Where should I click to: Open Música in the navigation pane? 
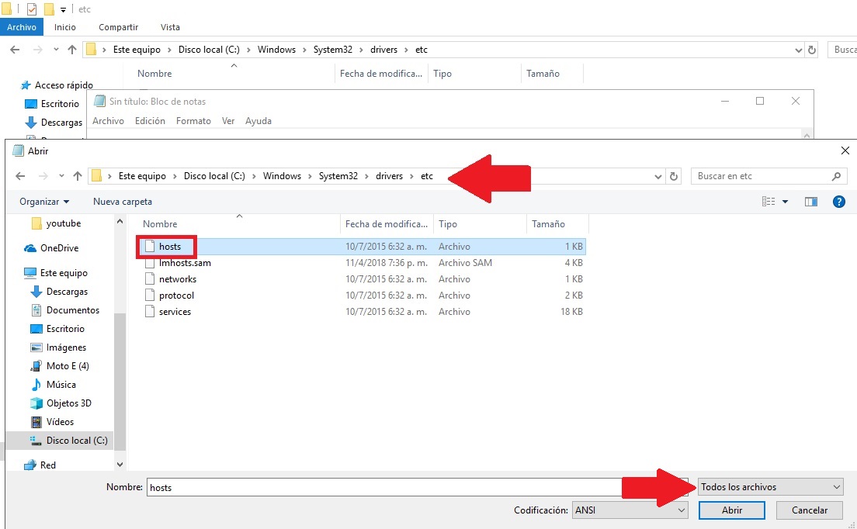[53, 384]
